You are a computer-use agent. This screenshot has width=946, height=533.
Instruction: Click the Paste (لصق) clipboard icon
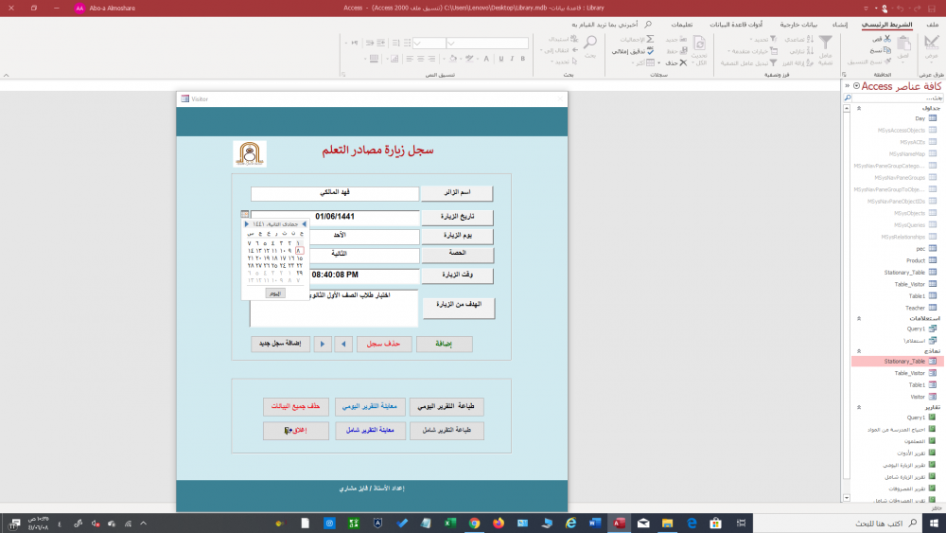pos(903,44)
